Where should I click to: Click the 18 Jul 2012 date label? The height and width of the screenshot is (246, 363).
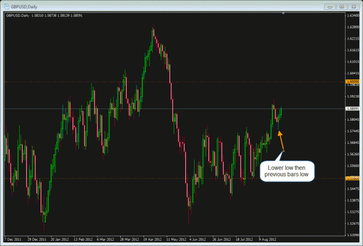(x=245, y=240)
